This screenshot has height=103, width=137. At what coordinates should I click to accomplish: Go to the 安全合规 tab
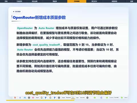(35, 1)
